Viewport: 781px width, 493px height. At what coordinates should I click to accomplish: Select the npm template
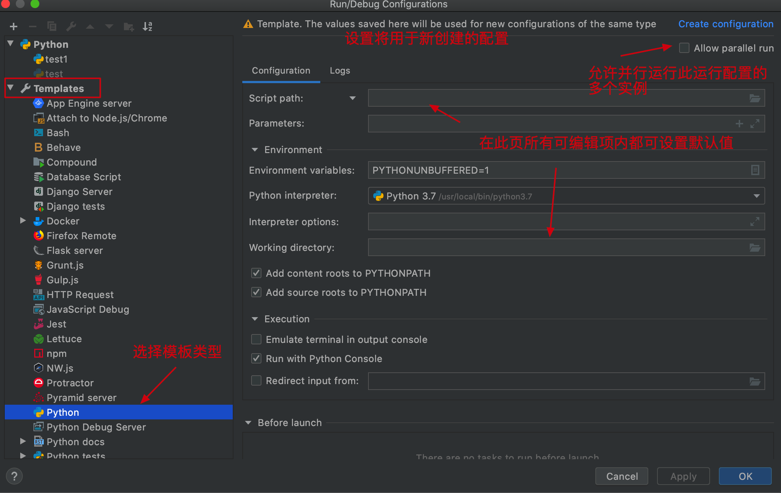[x=50, y=354]
